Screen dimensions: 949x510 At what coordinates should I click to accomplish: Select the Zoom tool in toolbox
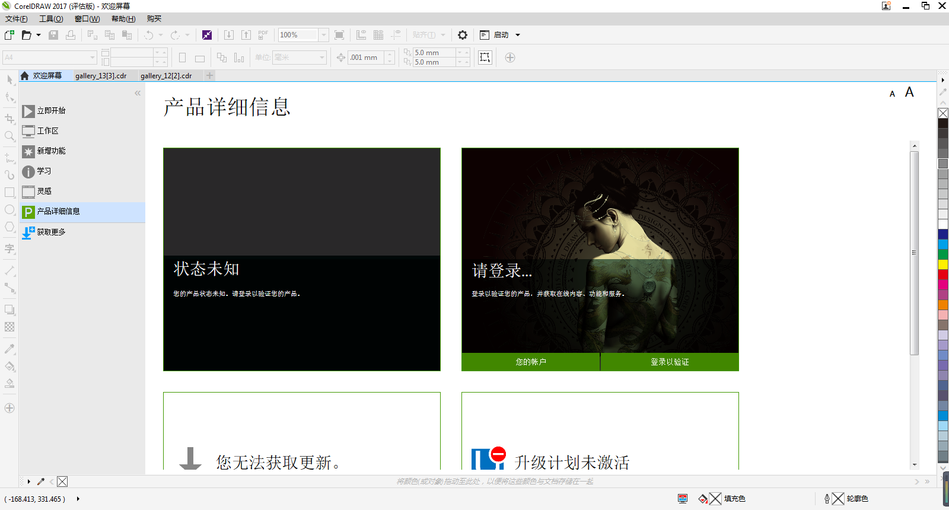coord(9,136)
